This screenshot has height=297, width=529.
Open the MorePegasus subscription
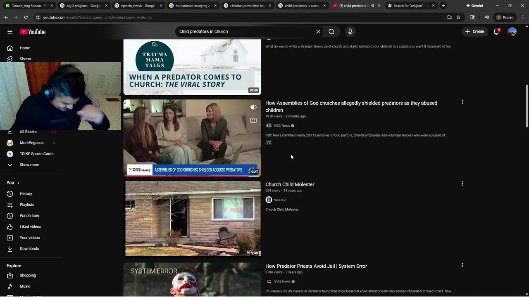(31, 143)
